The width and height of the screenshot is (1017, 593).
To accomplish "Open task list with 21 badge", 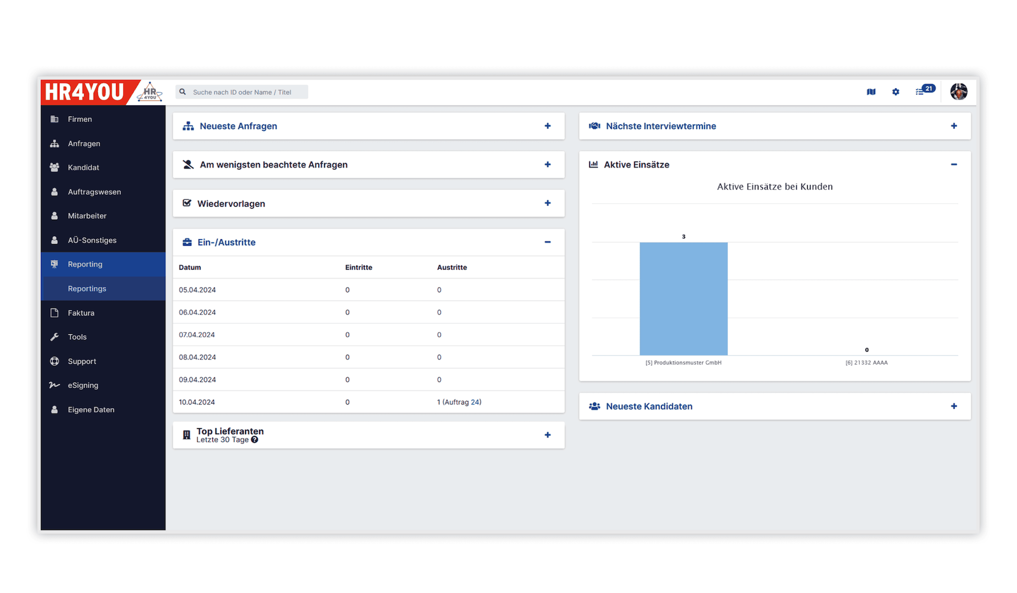I will (x=921, y=92).
